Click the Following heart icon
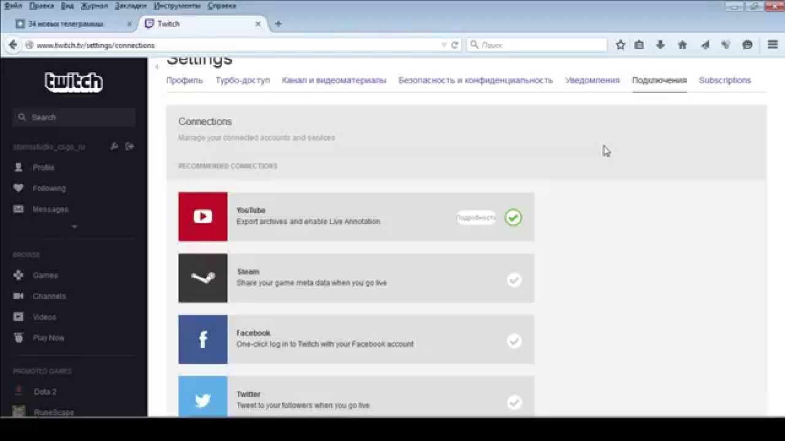Screen dimensions: 785x441 18,188
